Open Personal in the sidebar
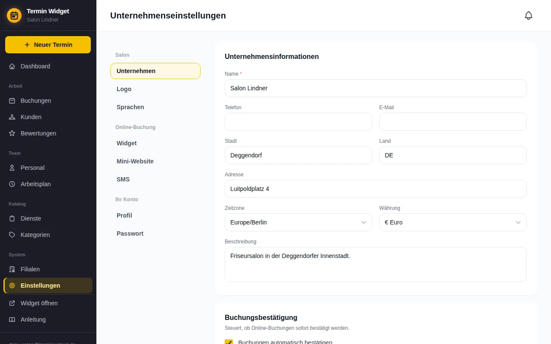This screenshot has width=551, height=344. click(x=48, y=168)
